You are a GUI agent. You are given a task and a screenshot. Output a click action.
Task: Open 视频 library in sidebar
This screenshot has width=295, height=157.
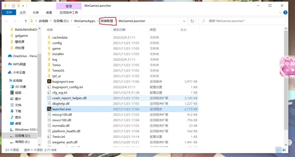click(16, 93)
